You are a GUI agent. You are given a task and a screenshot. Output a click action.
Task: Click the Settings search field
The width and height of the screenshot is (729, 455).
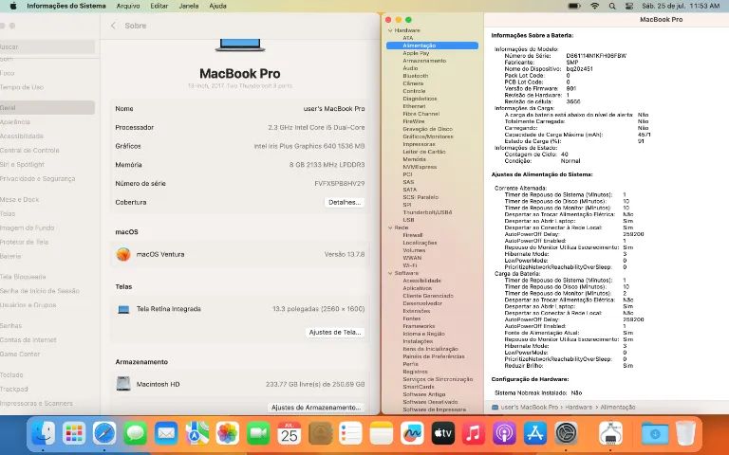tap(47, 46)
